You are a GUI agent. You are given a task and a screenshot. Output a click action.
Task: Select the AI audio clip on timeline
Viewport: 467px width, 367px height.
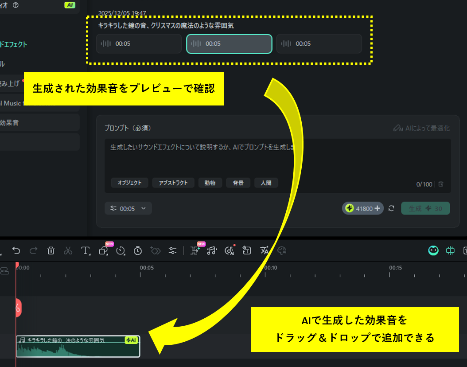pos(78,346)
